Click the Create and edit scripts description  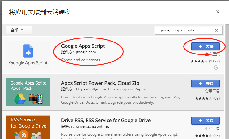(x=81, y=60)
